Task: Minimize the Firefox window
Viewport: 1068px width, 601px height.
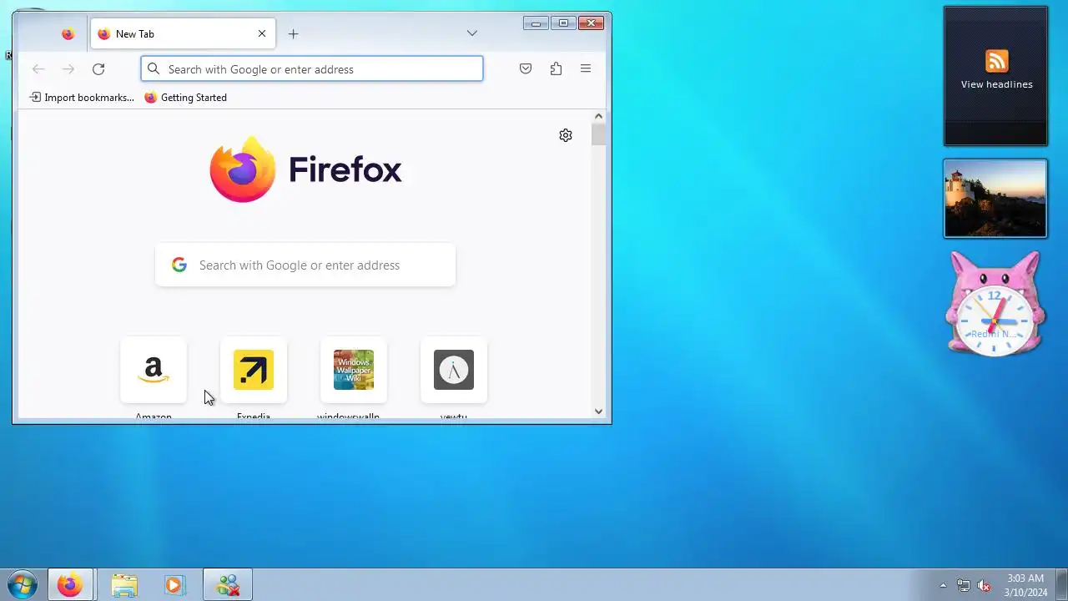Action: 536,23
